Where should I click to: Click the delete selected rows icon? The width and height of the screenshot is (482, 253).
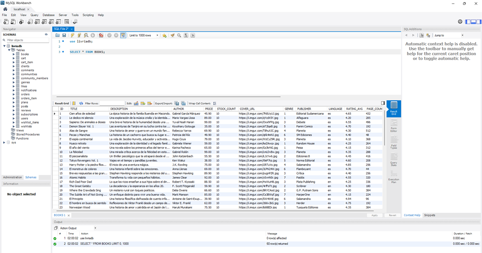point(150,103)
